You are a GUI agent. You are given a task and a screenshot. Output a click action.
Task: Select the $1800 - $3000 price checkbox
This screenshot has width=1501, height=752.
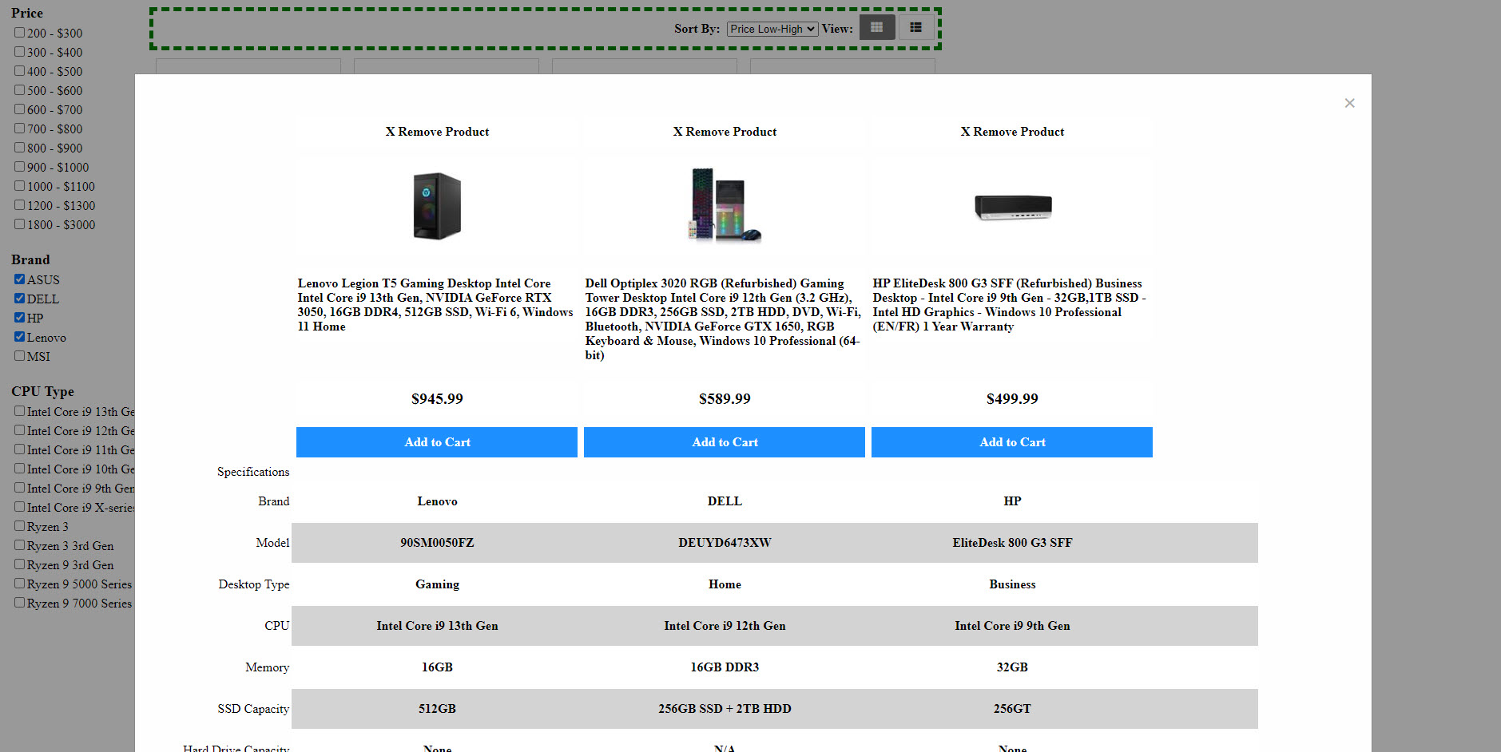[x=19, y=224]
